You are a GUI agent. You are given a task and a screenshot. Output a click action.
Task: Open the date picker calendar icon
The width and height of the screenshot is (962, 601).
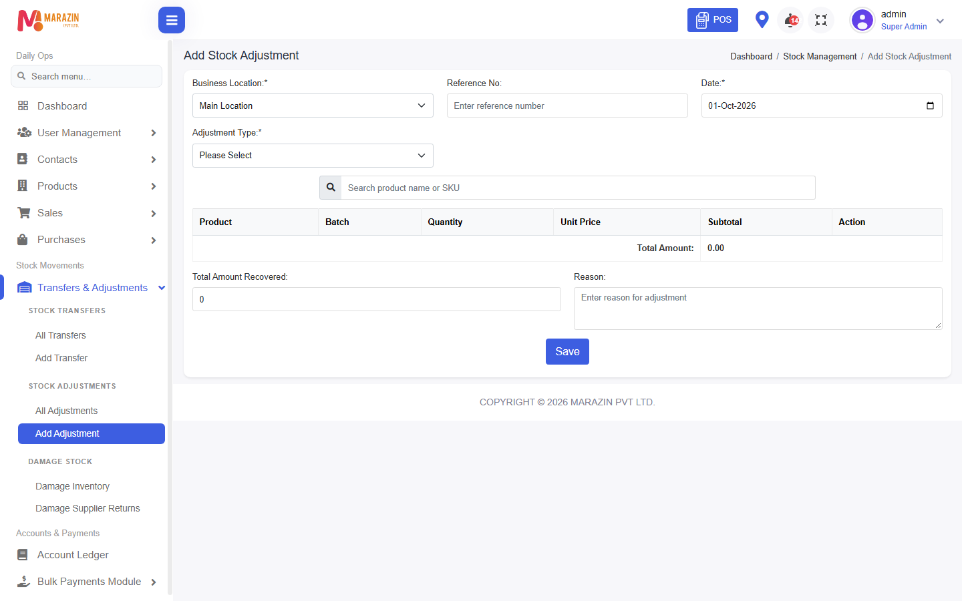click(x=930, y=106)
